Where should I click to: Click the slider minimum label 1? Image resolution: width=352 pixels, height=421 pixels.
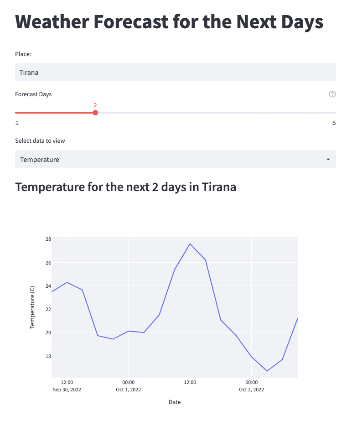[x=17, y=123]
